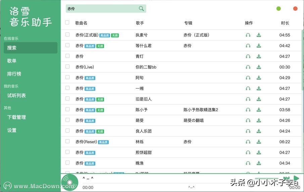Download 一绸's 赤伶
This screenshot has width=304, height=192.
click(259, 88)
